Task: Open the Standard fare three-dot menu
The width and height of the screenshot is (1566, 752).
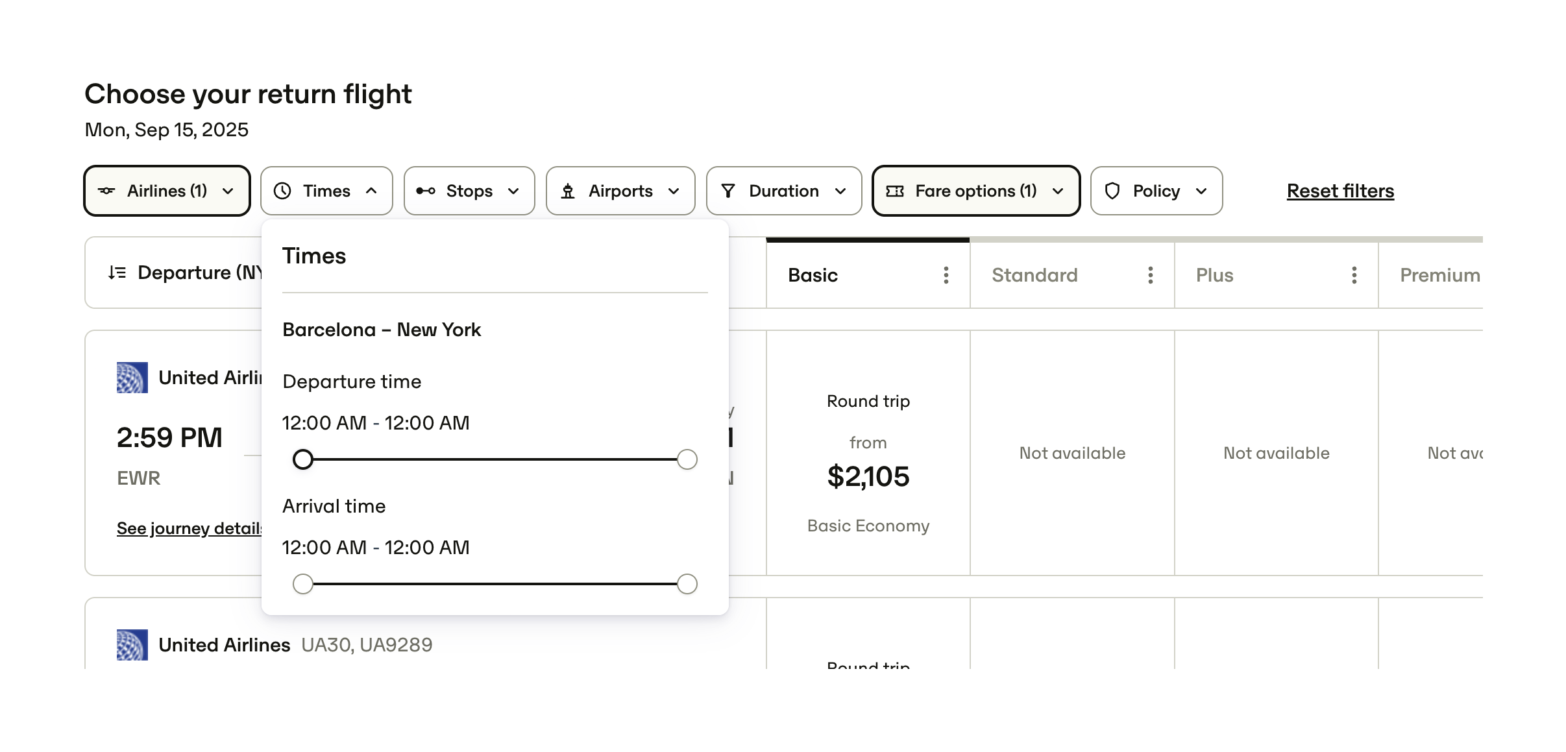Action: tap(1150, 275)
